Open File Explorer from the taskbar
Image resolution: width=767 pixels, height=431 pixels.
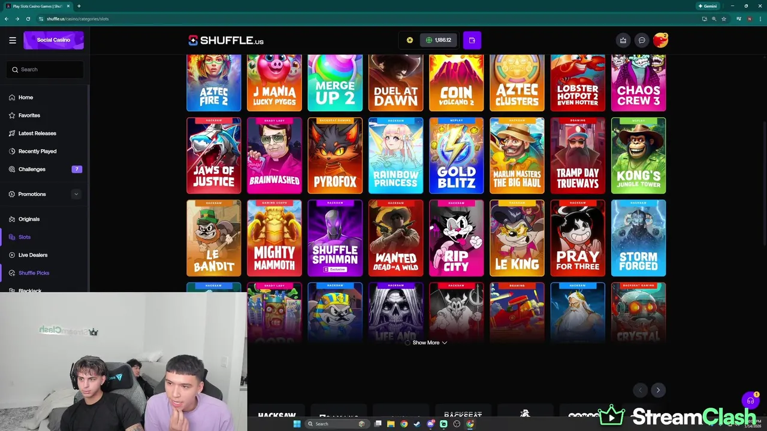[x=391, y=424]
